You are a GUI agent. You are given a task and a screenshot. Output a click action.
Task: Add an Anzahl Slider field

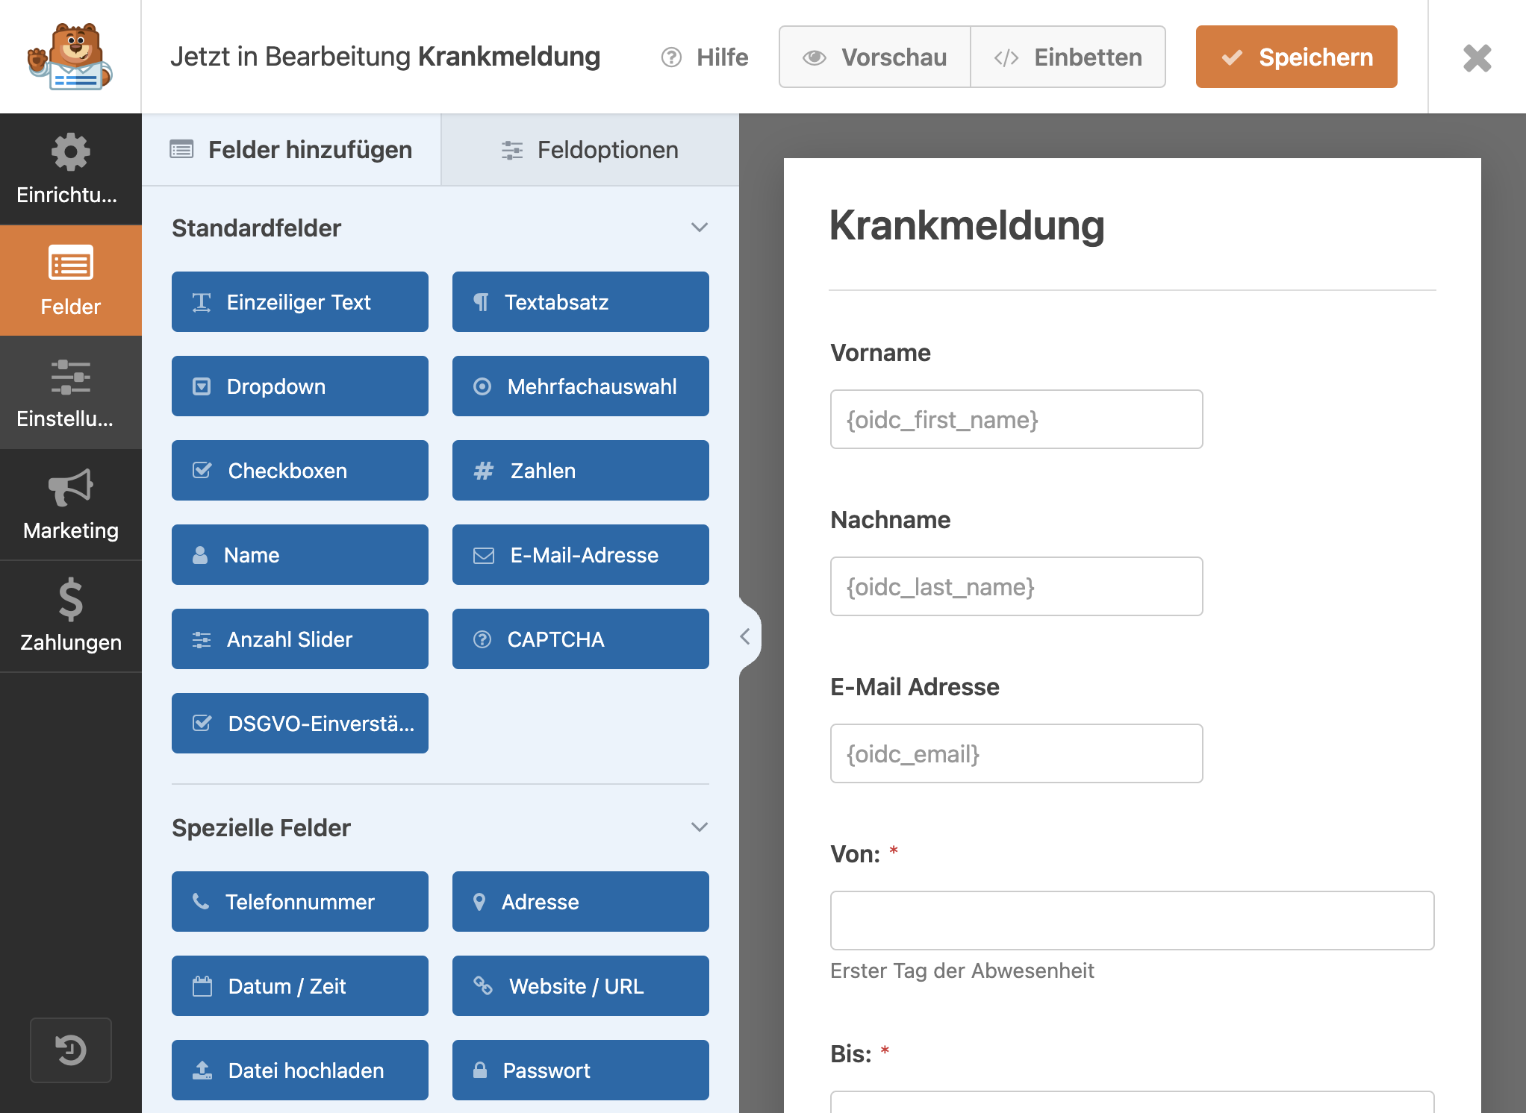tap(300, 639)
